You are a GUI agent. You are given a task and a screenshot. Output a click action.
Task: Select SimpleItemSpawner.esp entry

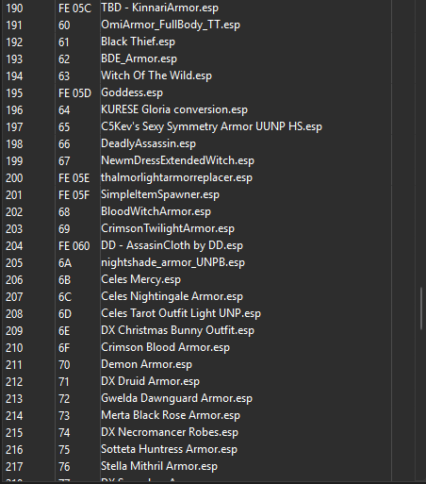[160, 194]
